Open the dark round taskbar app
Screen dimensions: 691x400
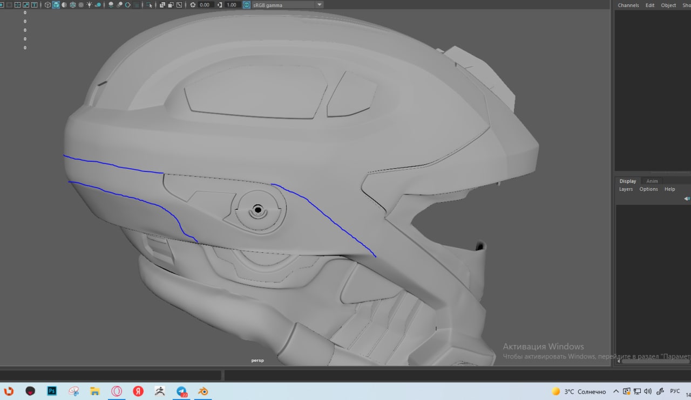(30, 391)
